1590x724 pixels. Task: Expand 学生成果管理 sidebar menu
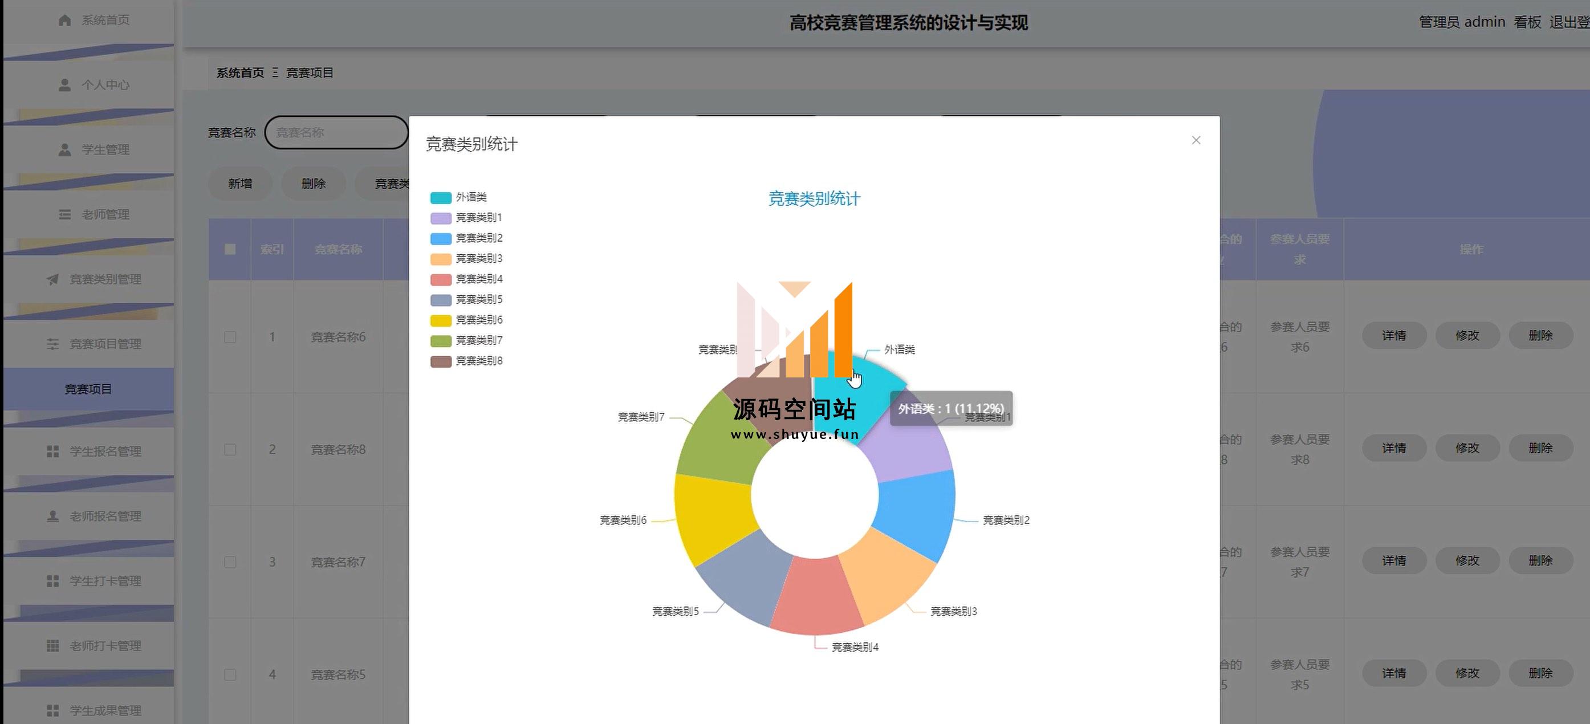pos(89,710)
